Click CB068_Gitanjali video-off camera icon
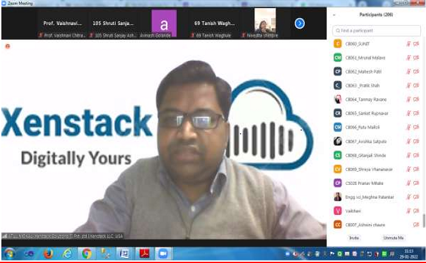426x263 pixels. [416, 155]
